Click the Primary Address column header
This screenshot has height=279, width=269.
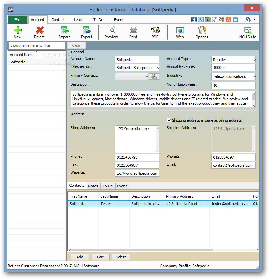[187, 196]
